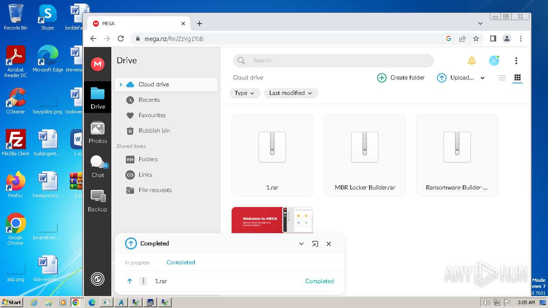Expand the Cloud drive tree arrow
The height and width of the screenshot is (308, 548).
[x=121, y=85]
